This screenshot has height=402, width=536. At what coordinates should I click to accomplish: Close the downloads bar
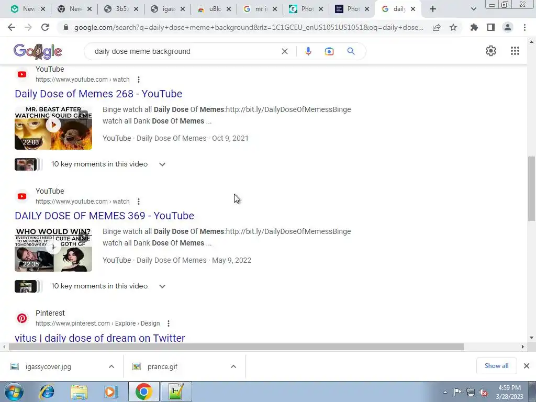click(527, 366)
